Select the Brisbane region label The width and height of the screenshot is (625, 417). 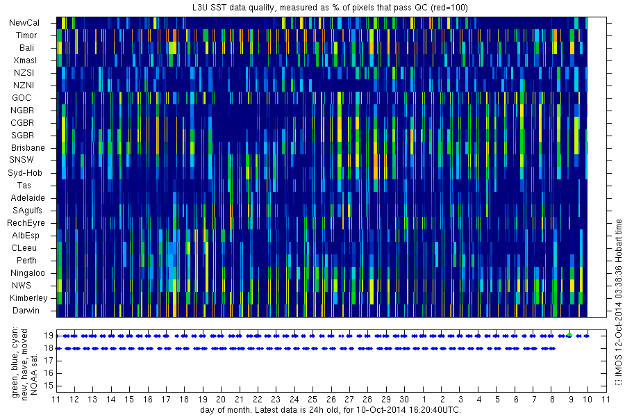pyautogui.click(x=28, y=148)
